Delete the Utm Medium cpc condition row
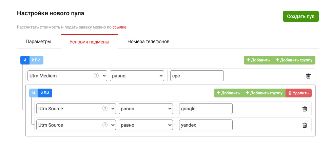The height and width of the screenshot is (148, 331). tap(308, 76)
